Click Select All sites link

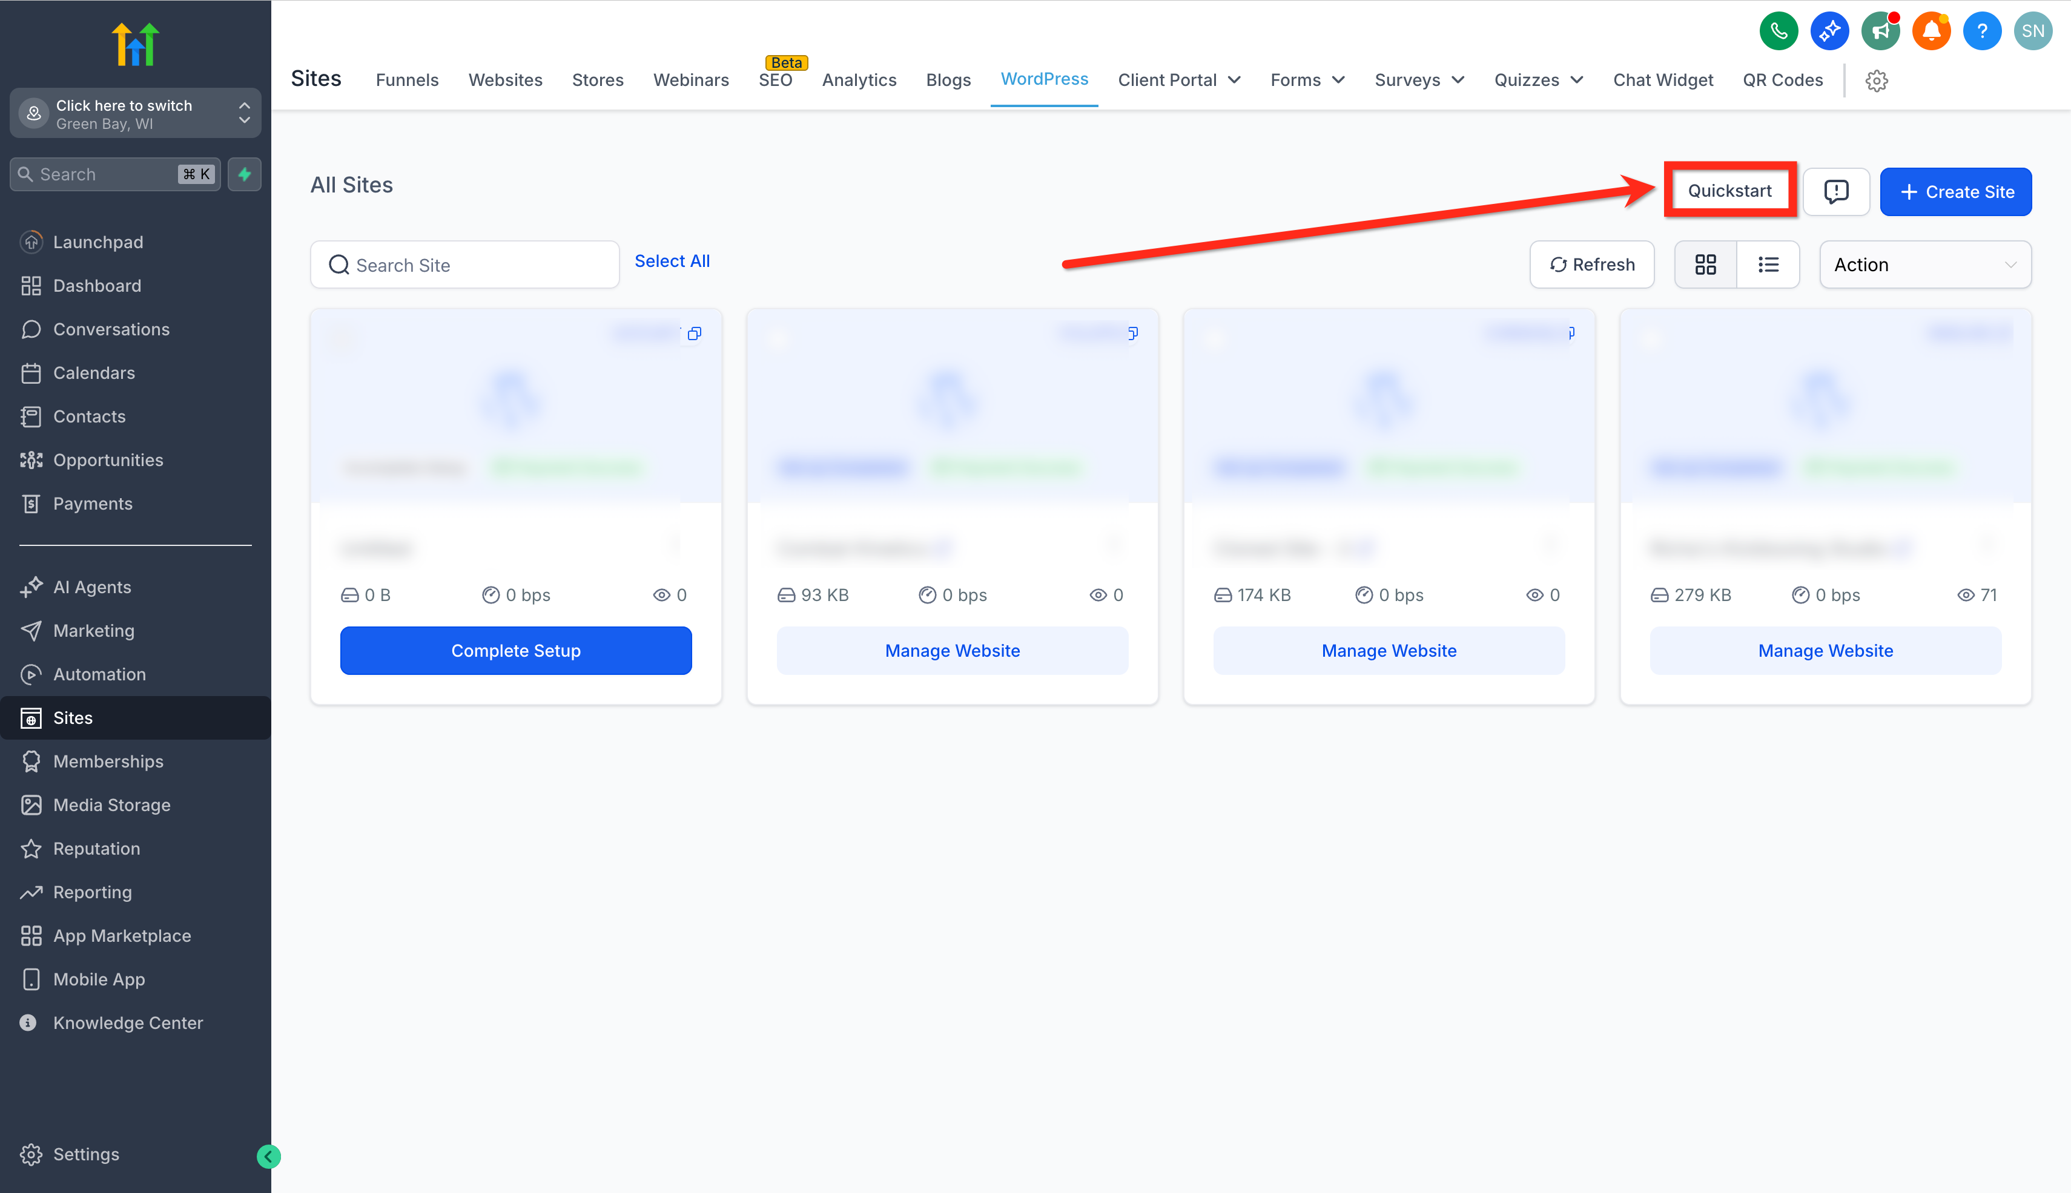(672, 261)
